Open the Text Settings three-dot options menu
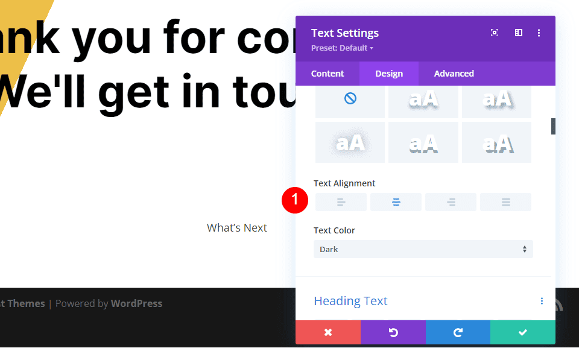This screenshot has width=579, height=348. point(539,33)
